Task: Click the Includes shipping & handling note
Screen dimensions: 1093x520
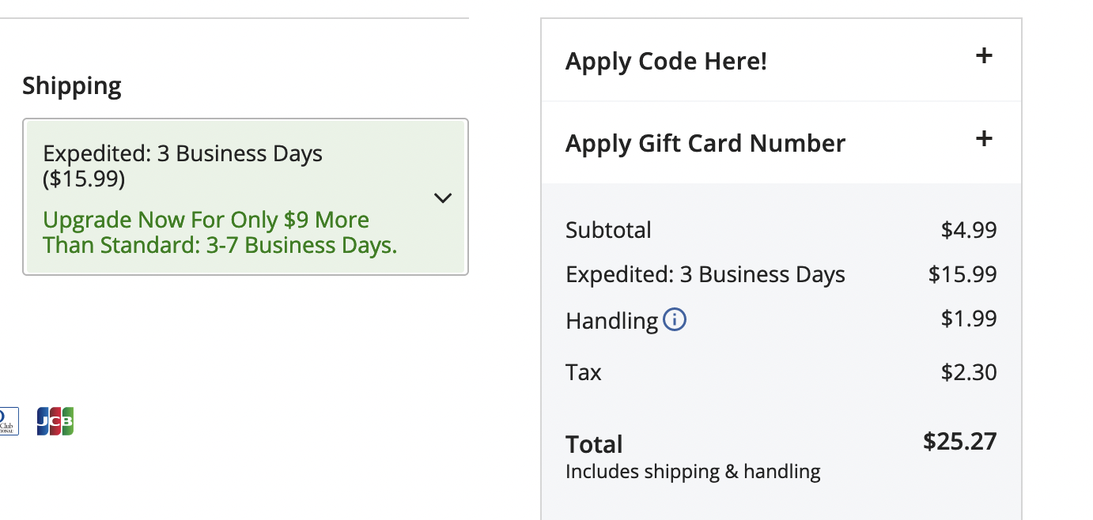Action: point(693,472)
